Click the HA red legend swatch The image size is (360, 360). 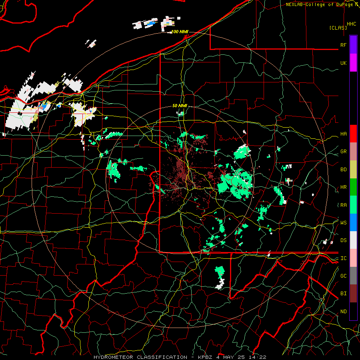tap(353, 134)
